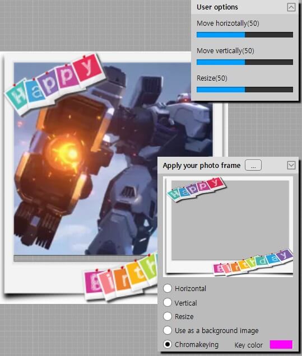The width and height of the screenshot is (302, 356).
Task: Click the Apply your photo frame title
Action: click(202, 166)
